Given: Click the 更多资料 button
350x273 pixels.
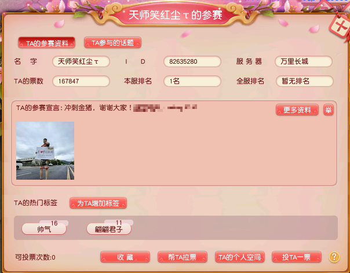Looking at the screenshot, I should click(x=297, y=110).
